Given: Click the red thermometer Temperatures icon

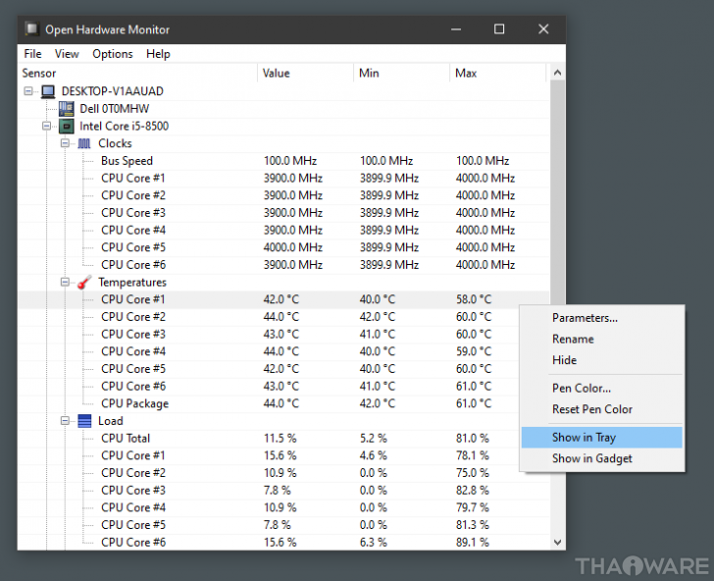Looking at the screenshot, I should [84, 282].
